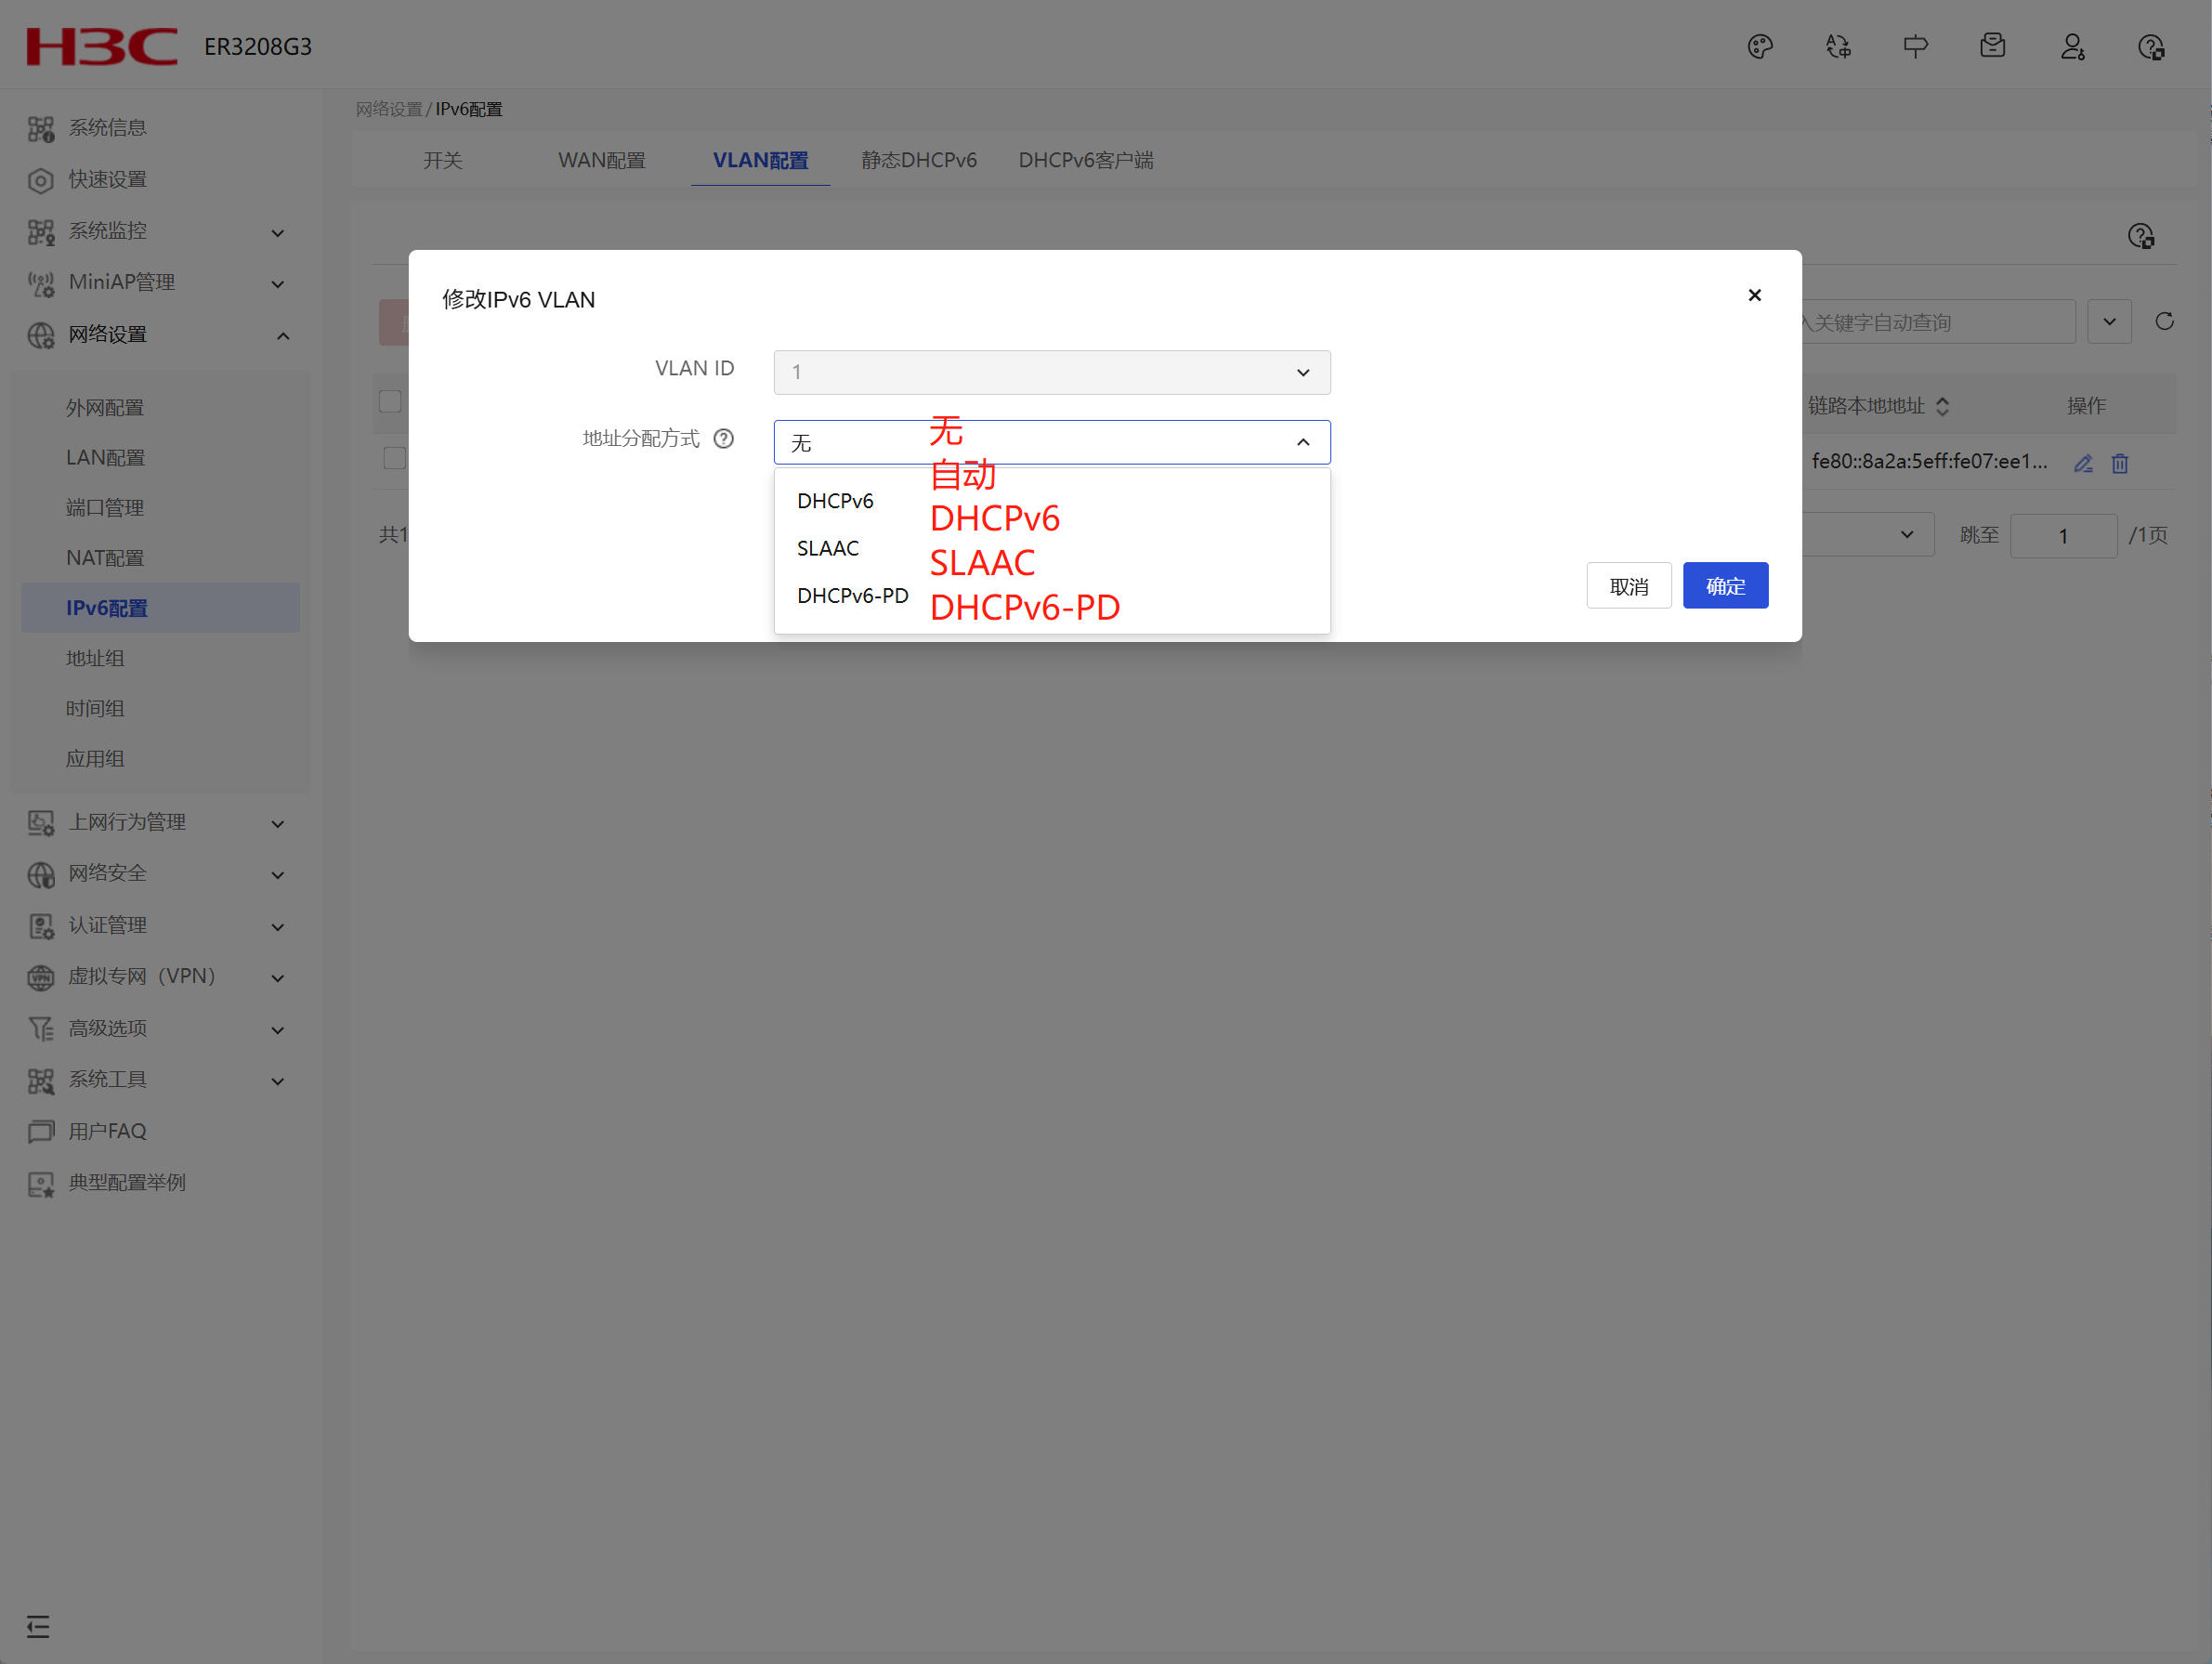
Task: Open the user account icon in header
Action: [2072, 47]
